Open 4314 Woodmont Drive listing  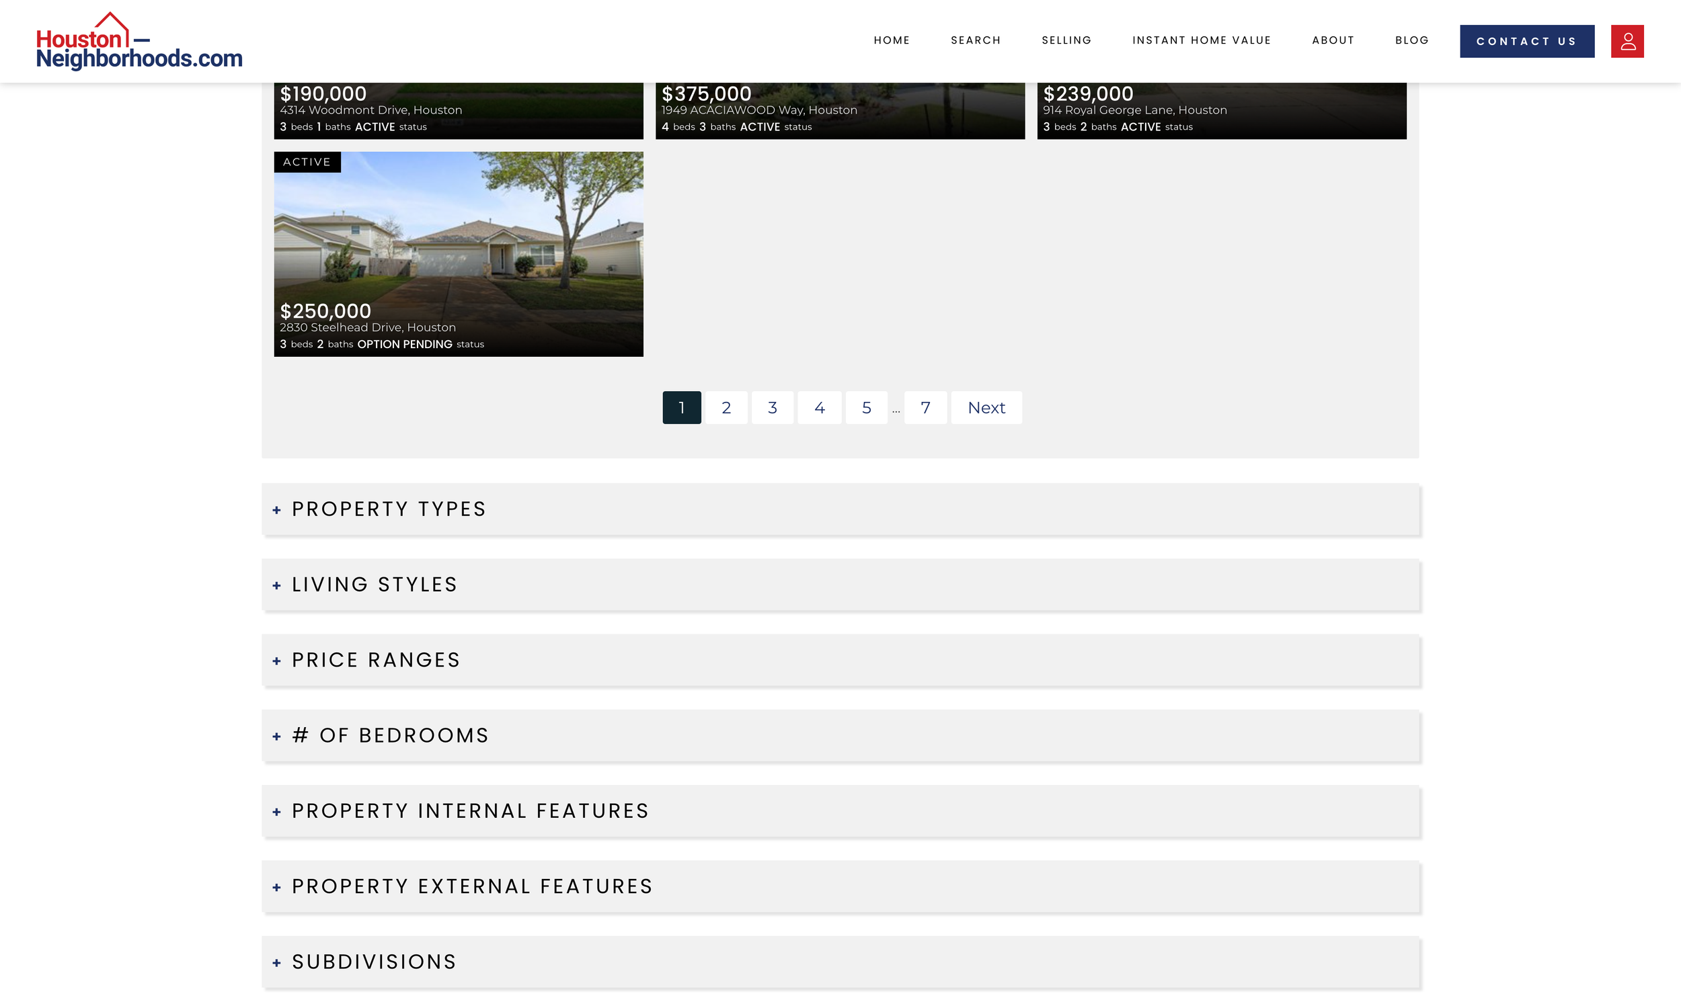coord(459,111)
